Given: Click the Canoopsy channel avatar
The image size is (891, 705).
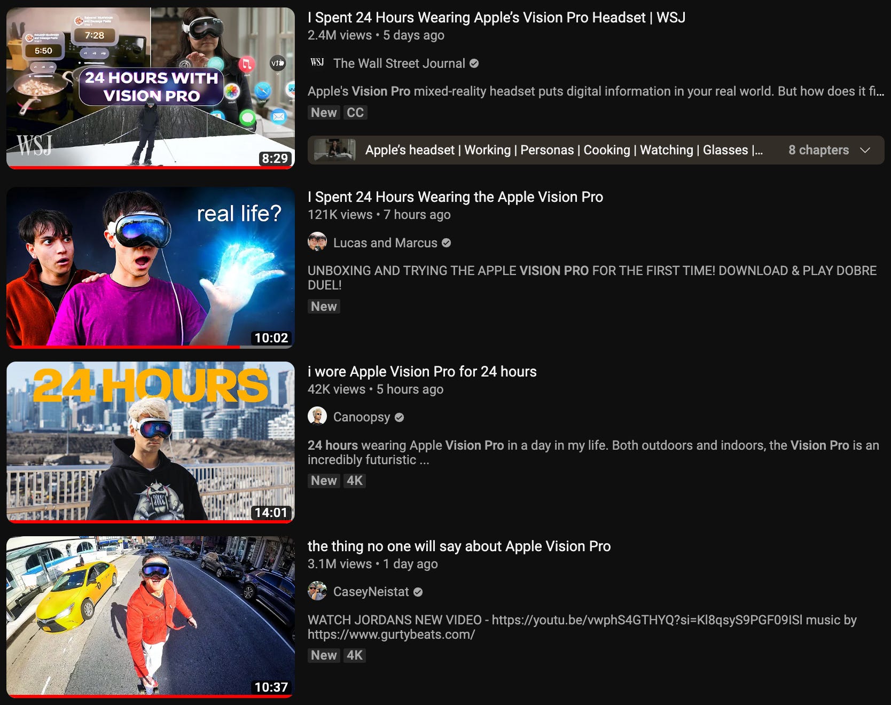Looking at the screenshot, I should click(x=317, y=417).
